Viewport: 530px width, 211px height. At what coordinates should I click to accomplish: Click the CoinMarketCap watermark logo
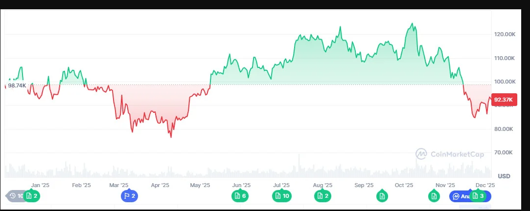tap(450, 154)
